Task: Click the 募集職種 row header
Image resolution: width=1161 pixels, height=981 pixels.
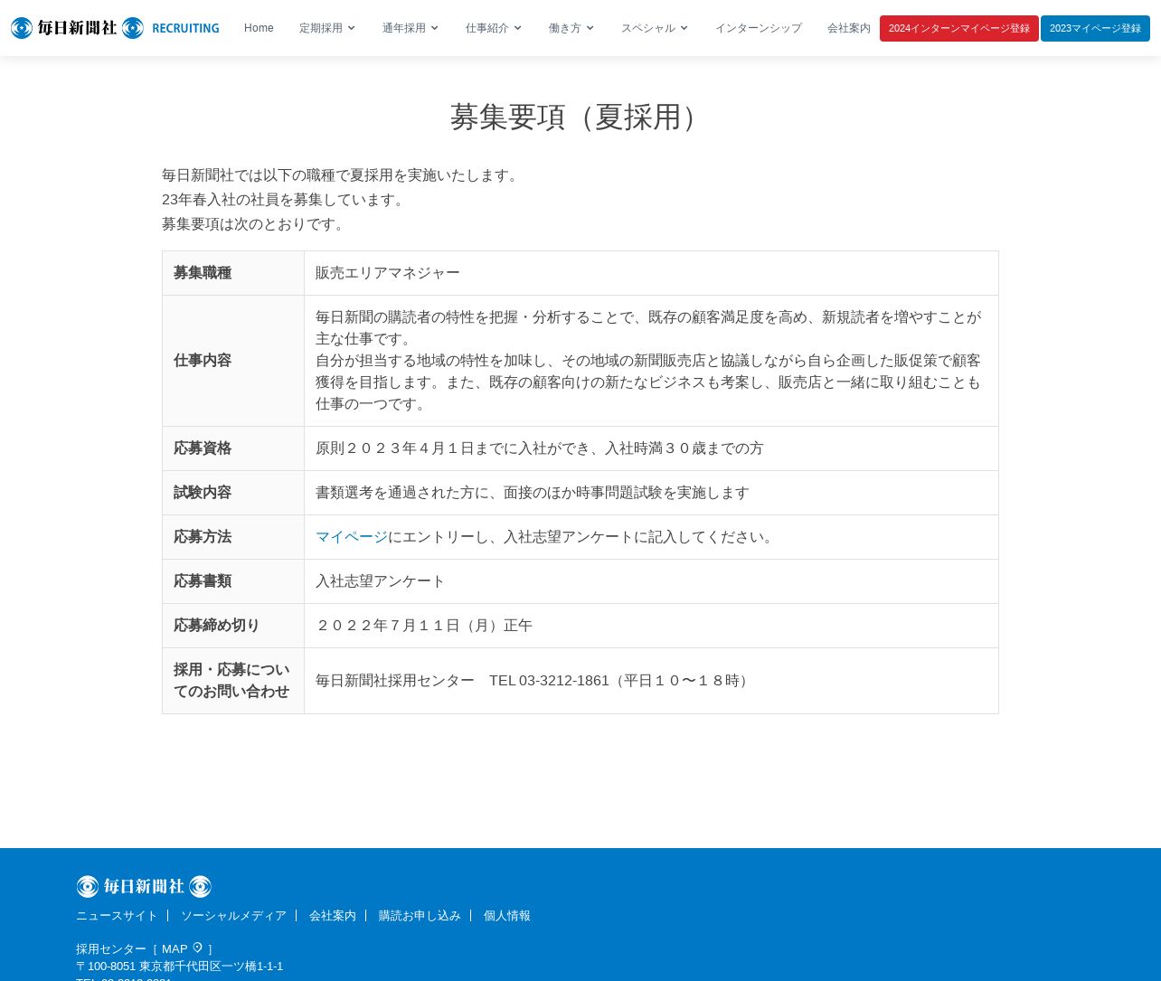Action: coord(233,273)
